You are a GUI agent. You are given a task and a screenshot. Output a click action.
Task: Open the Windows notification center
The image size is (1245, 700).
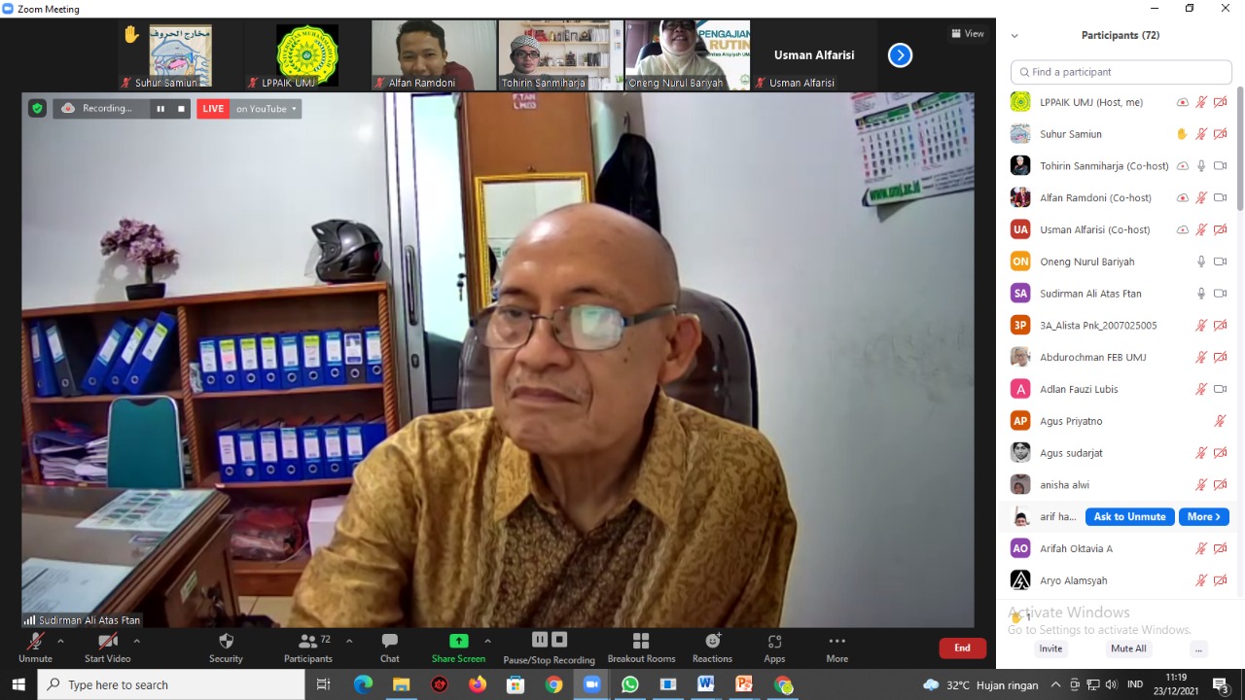[x=1221, y=685]
